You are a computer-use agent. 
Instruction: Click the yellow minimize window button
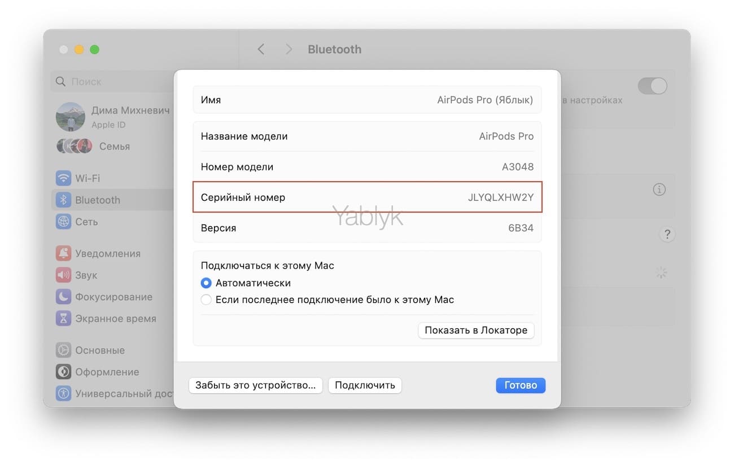pos(79,50)
